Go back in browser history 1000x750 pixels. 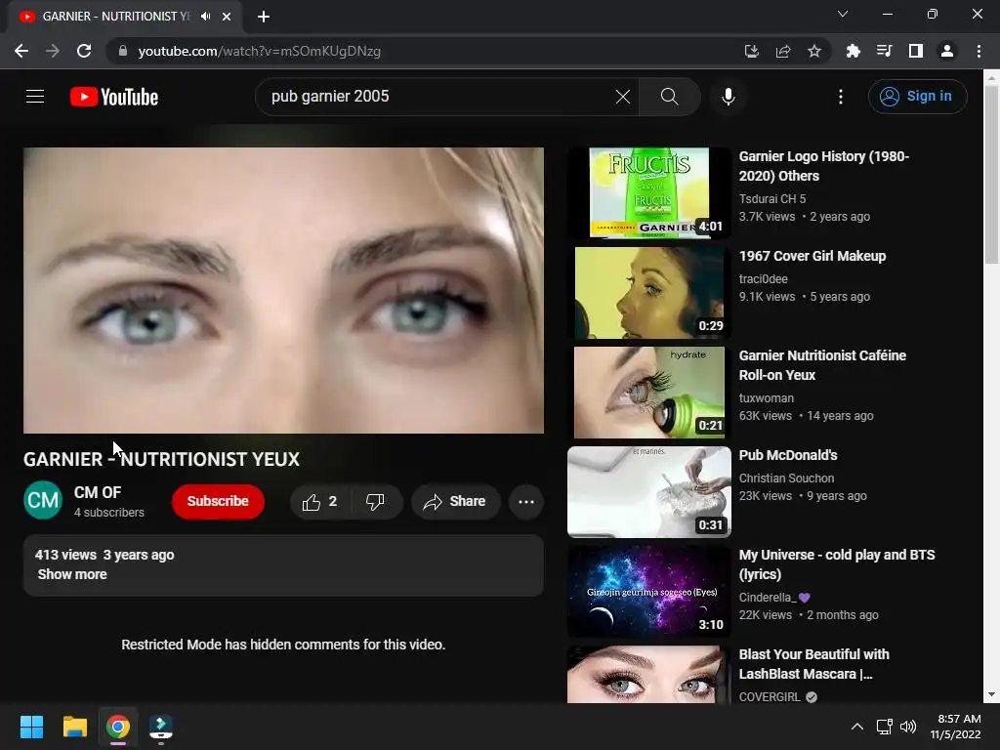[x=21, y=51]
